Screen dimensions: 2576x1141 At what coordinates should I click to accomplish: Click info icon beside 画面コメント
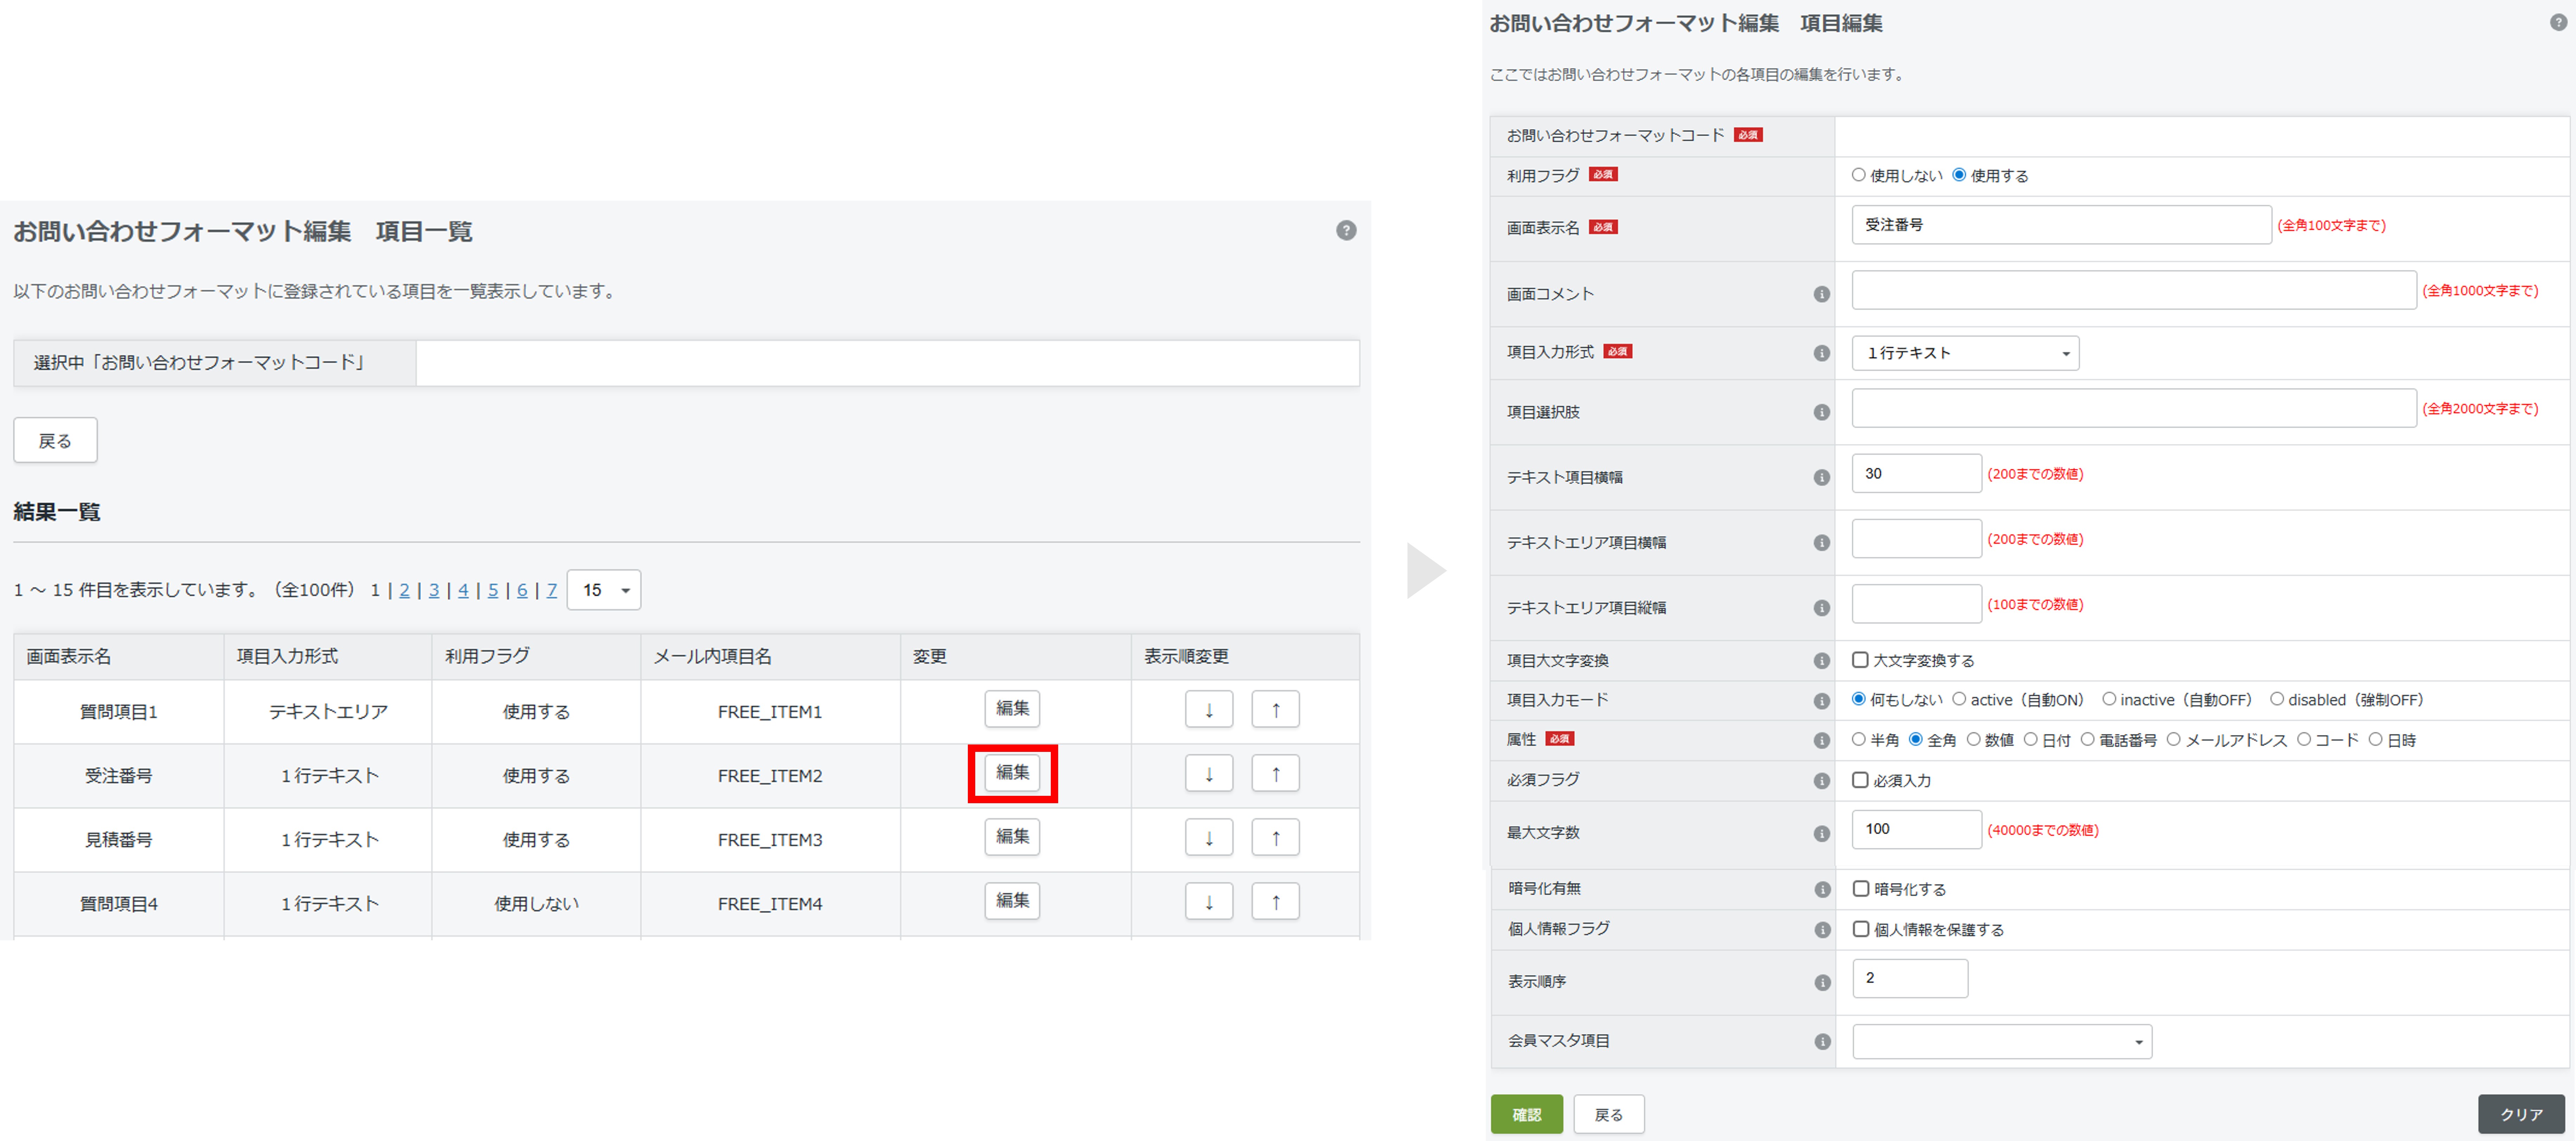point(1821,294)
